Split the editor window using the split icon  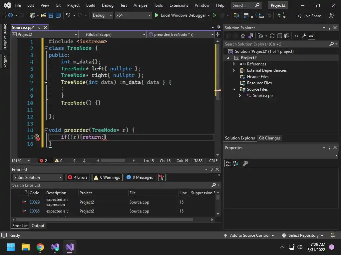[217, 35]
